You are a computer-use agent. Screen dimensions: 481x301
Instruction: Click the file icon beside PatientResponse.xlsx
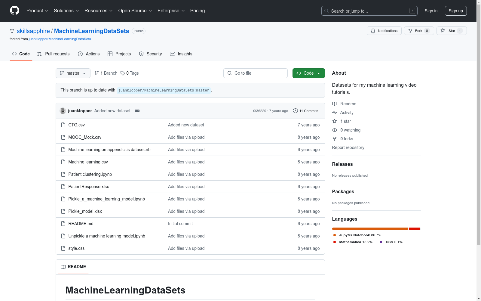(63, 187)
